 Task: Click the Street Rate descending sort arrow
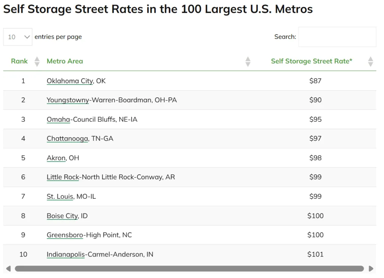[370, 63]
